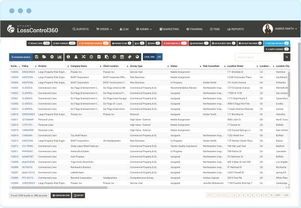Open the survey link in Top Shelf Music row
The width and height of the screenshot is (301, 208).
[14, 136]
